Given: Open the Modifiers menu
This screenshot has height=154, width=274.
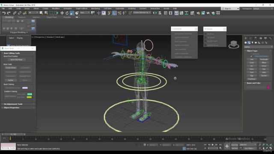Looking at the screenshot, I should tap(56, 9).
